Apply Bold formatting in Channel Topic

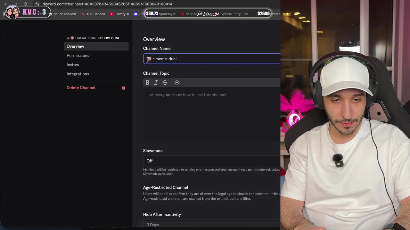(x=147, y=82)
